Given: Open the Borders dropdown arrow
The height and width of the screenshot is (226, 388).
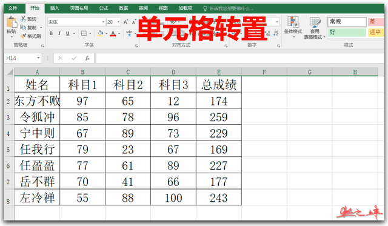Looking at the screenshot, I should pyautogui.click(x=90, y=33).
